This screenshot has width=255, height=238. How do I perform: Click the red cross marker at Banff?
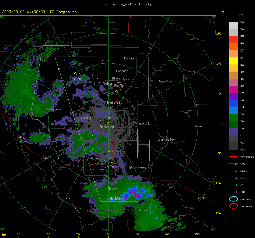pyautogui.click(x=40, y=158)
